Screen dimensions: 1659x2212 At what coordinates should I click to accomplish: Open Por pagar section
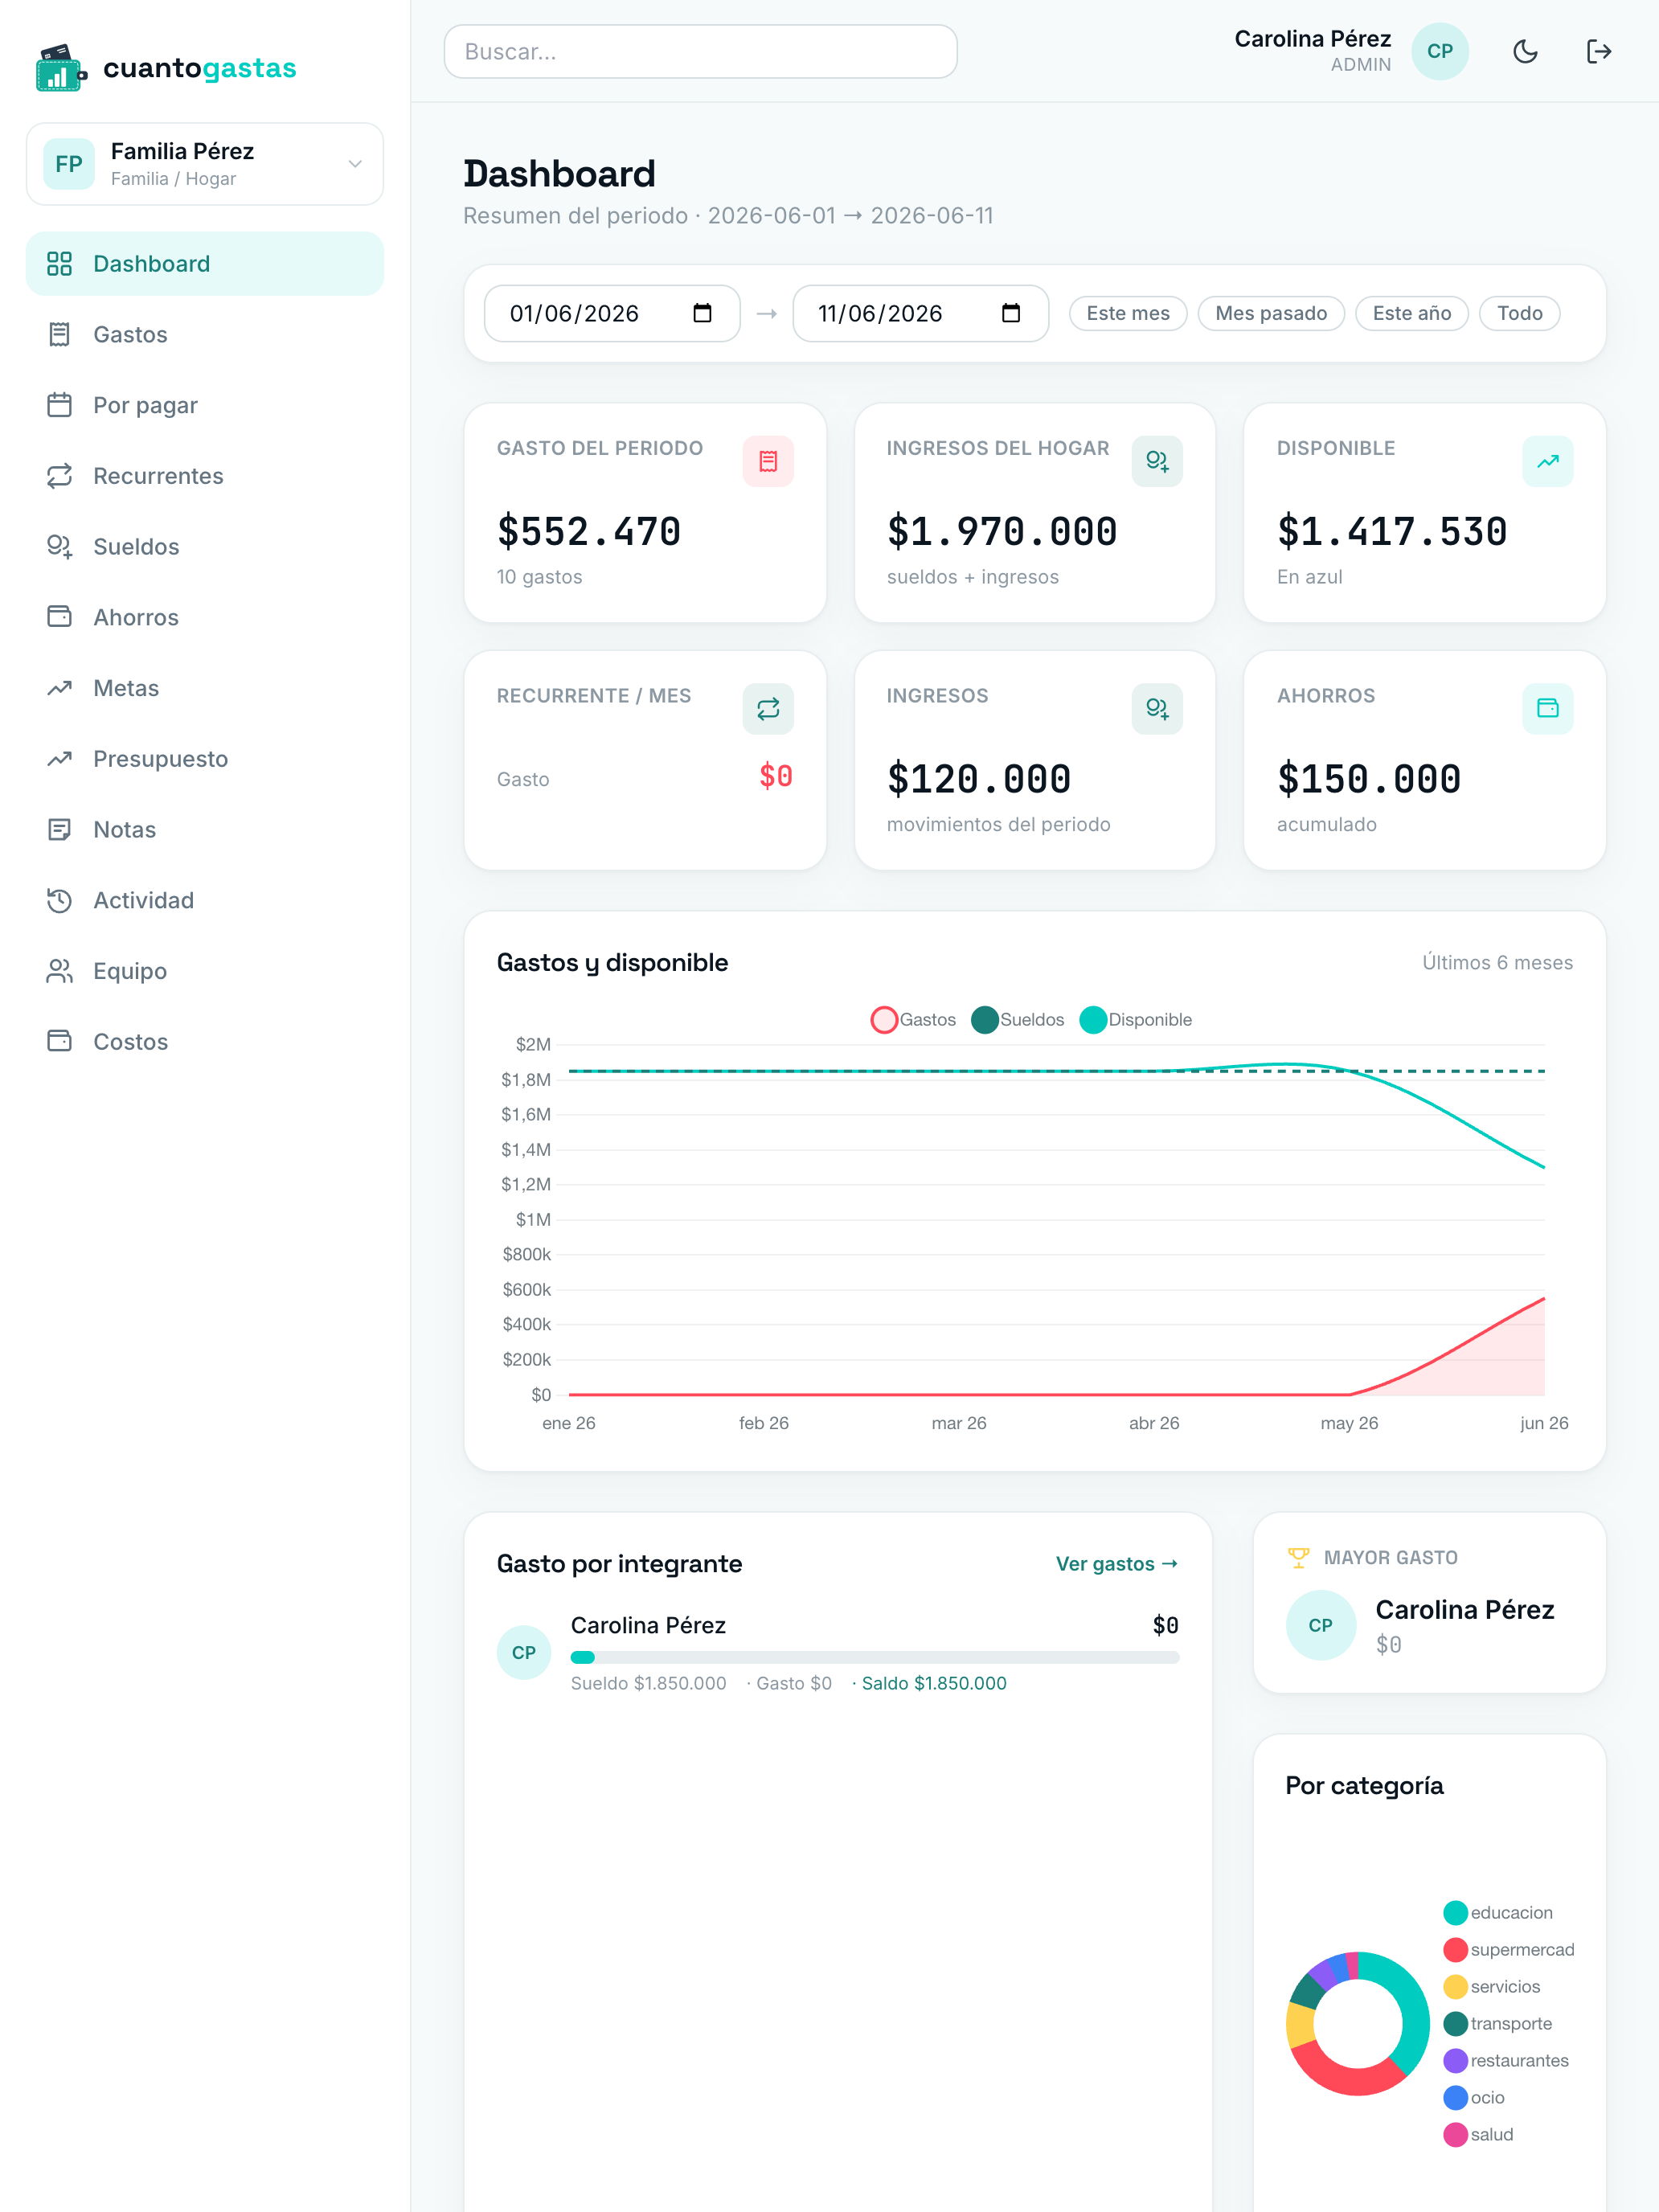[205, 405]
